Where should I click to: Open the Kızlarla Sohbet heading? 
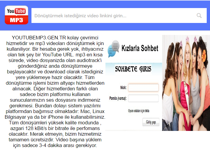[x=140, y=48]
